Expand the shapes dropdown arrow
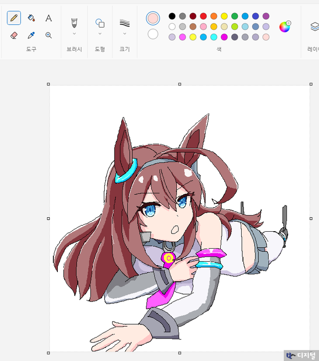 click(100, 33)
